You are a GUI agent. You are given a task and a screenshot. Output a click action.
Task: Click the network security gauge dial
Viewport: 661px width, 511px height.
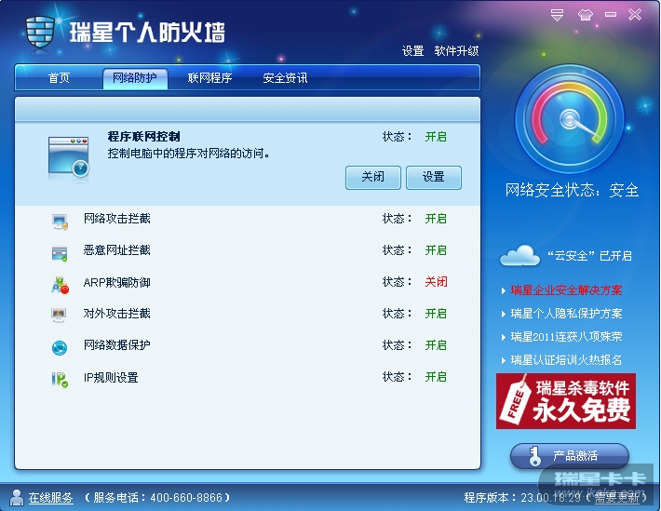[570, 119]
